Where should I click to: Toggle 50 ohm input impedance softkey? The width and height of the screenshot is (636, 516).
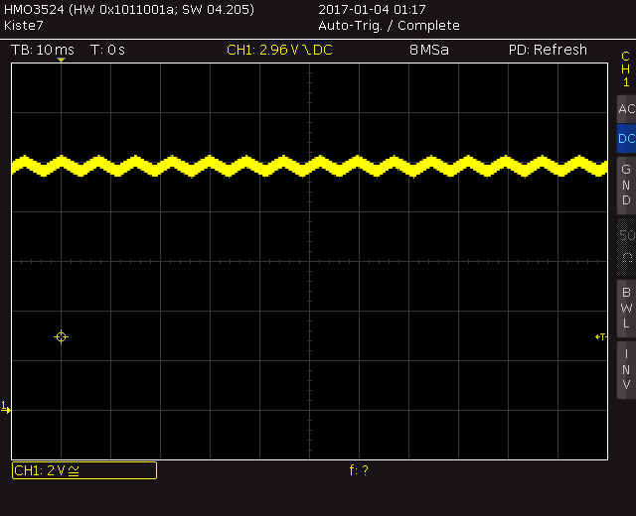coord(626,247)
